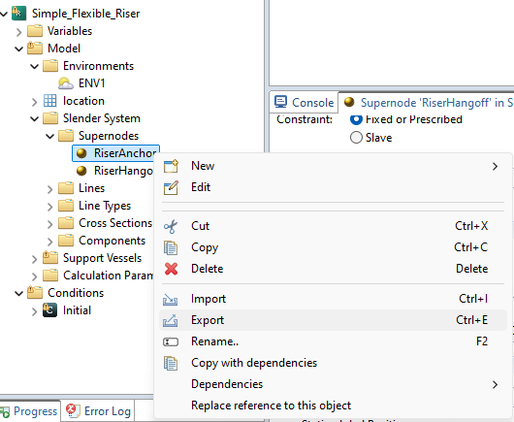Click the Copy with dependencies icon
Image resolution: width=514 pixels, height=422 pixels.
click(171, 363)
